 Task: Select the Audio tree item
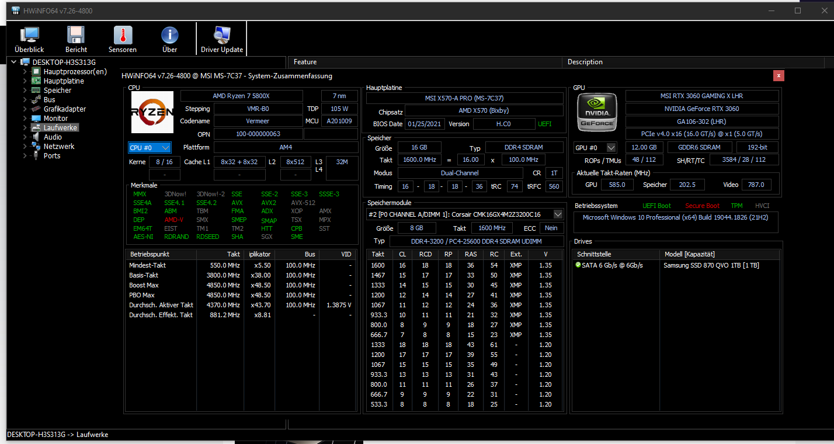53,137
